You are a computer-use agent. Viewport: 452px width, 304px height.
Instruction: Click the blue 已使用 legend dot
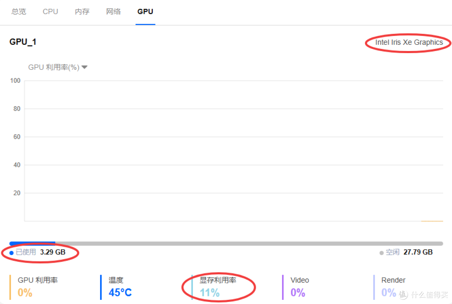[x=12, y=253]
